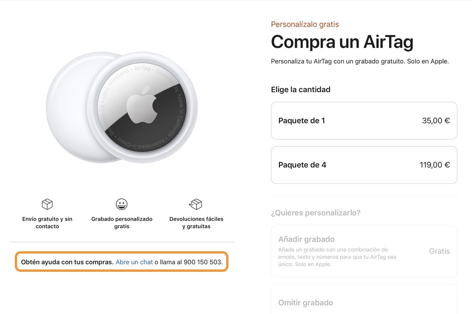Select the 'Compra un AirTag' heading
This screenshot has height=314, width=472.
(342, 42)
